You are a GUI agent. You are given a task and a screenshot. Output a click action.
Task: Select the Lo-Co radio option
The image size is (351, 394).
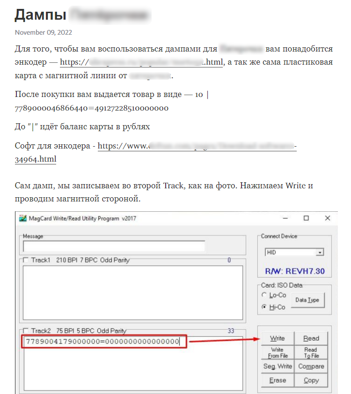pos(264,295)
